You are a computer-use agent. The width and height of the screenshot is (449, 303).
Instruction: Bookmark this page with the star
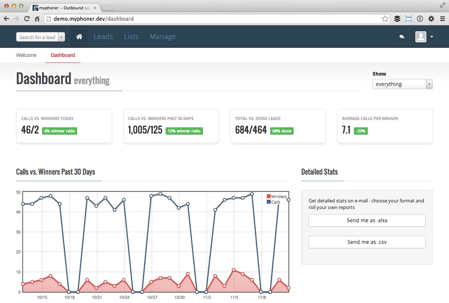pos(385,19)
